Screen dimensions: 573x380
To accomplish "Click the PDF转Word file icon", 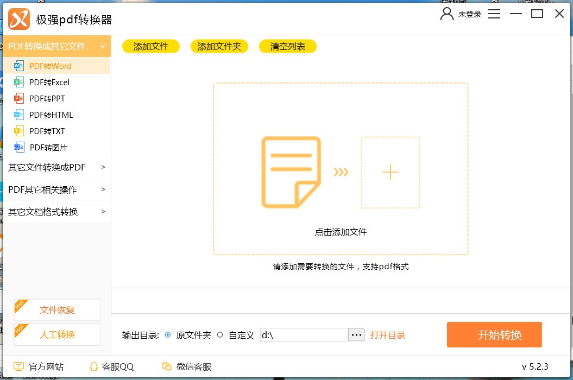I will click(x=18, y=66).
